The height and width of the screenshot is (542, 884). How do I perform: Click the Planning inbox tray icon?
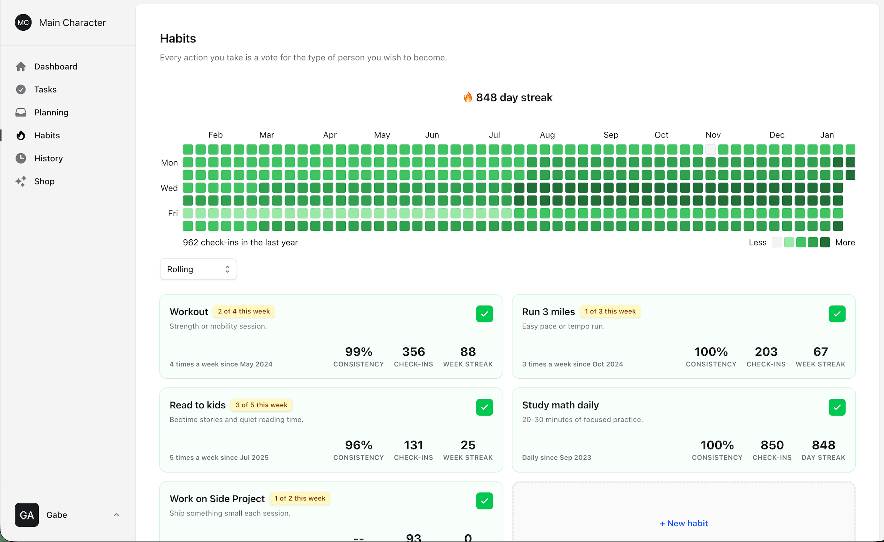21,113
